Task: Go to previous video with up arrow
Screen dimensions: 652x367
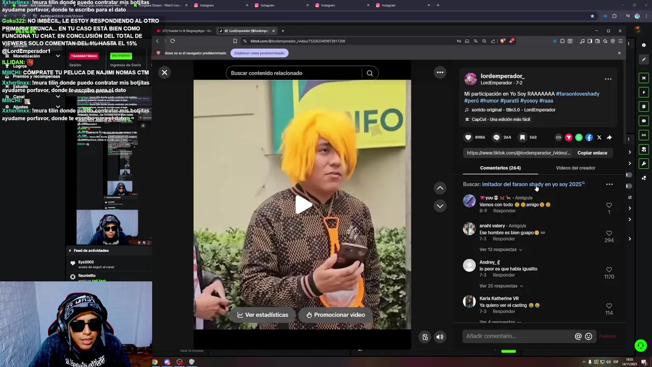Action: (440, 188)
